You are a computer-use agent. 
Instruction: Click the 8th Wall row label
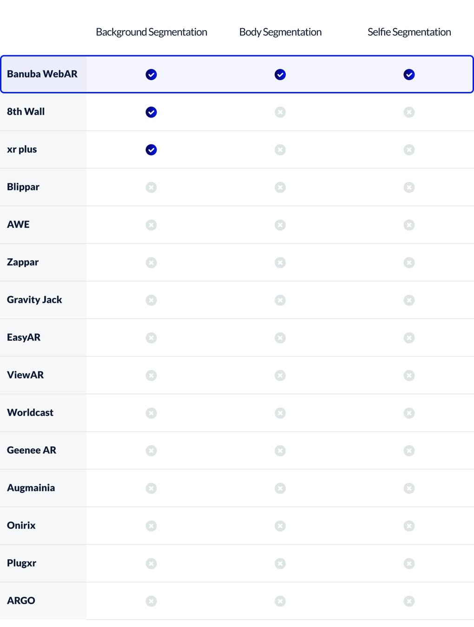26,111
